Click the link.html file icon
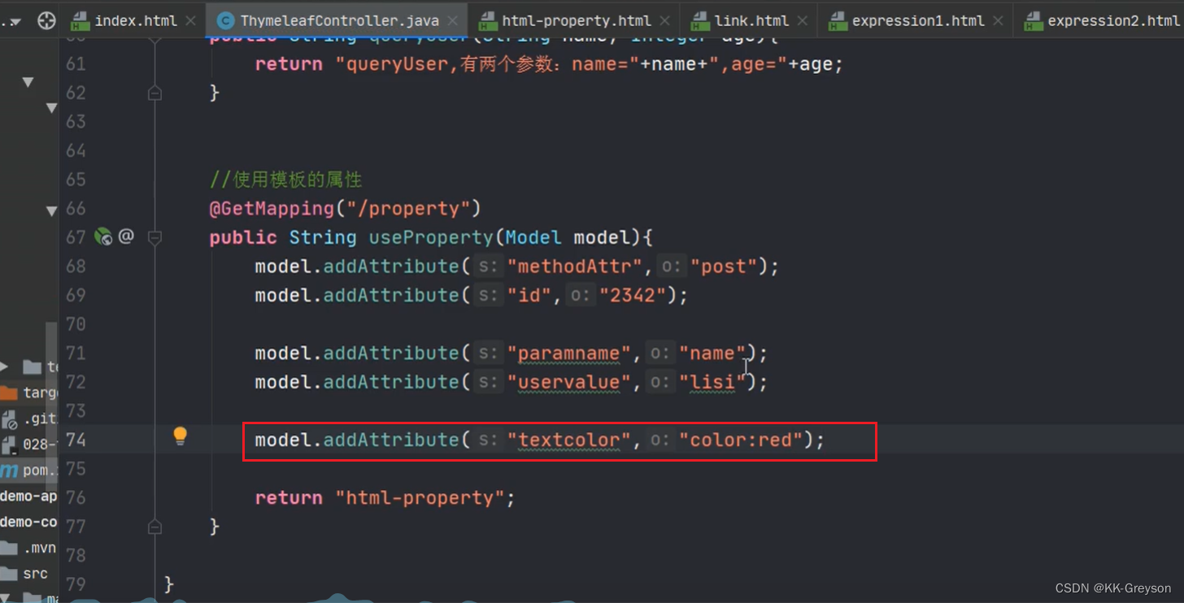This screenshot has width=1184, height=603. pyautogui.click(x=699, y=21)
